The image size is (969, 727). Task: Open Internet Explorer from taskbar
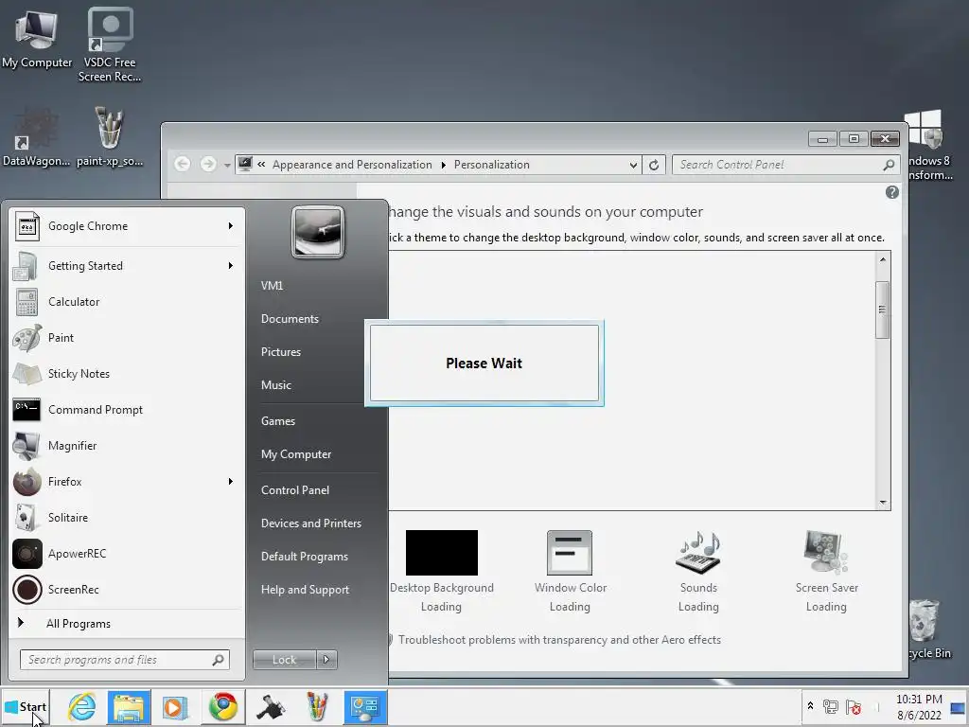tap(81, 706)
